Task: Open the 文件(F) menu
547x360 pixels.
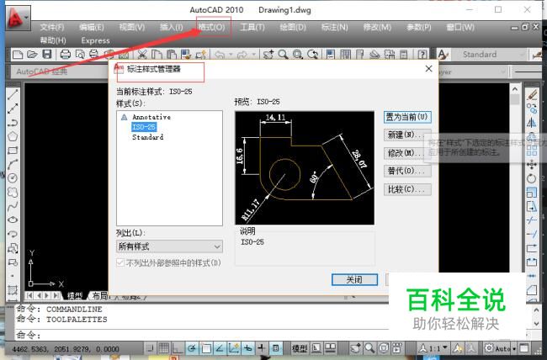Action: (x=52, y=27)
